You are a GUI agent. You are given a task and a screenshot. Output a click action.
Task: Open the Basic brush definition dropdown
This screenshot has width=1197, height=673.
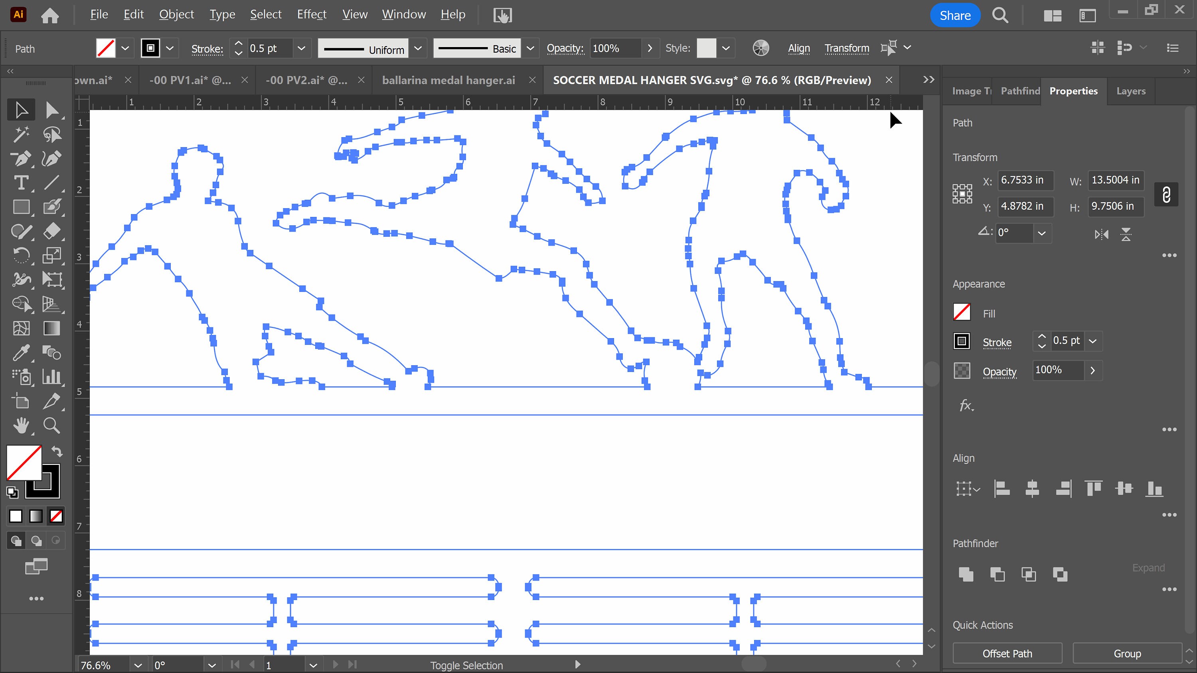(530, 48)
